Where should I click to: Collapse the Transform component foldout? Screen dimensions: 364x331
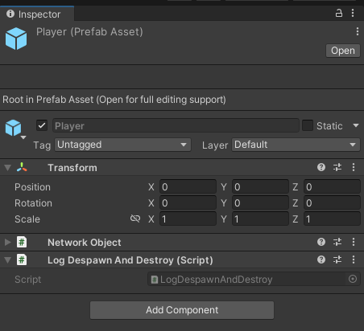point(8,168)
